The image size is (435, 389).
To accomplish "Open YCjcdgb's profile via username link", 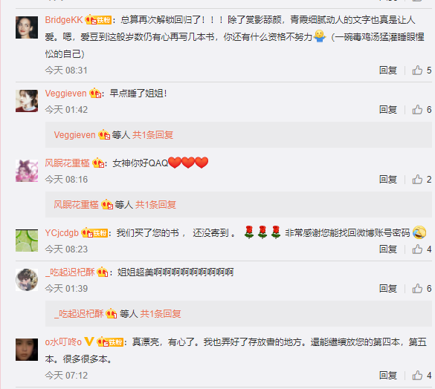I will pos(62,233).
